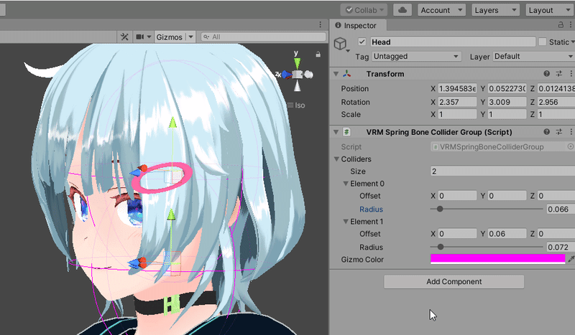575x335 pixels.
Task: Switch to the Inspector tab
Action: [x=358, y=25]
